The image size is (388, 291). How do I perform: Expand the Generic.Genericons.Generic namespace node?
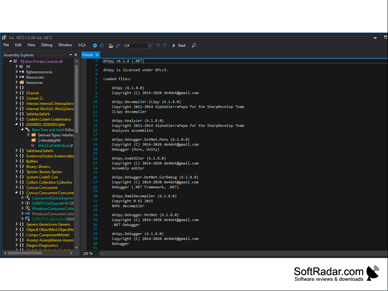pos(17,224)
